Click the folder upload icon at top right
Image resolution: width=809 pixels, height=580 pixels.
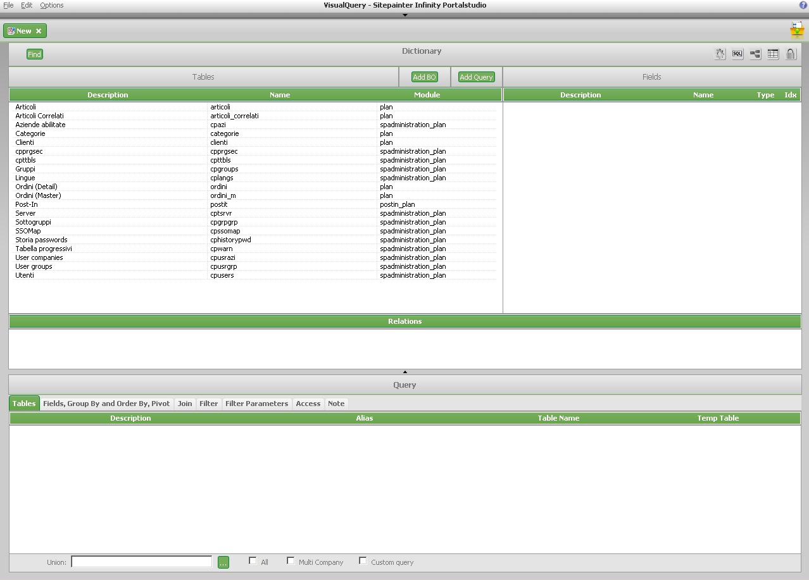[x=796, y=30]
